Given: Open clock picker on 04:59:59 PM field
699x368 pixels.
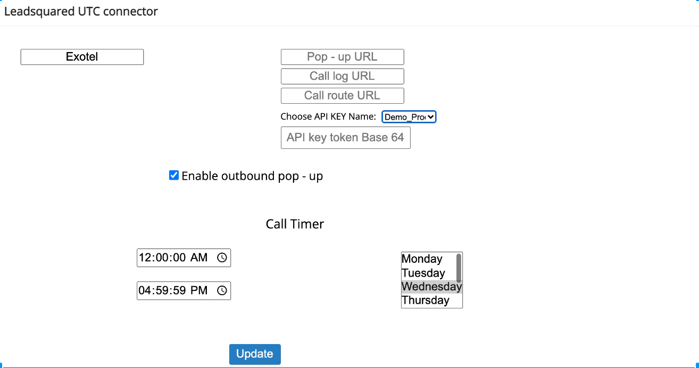Looking at the screenshot, I should click(222, 291).
